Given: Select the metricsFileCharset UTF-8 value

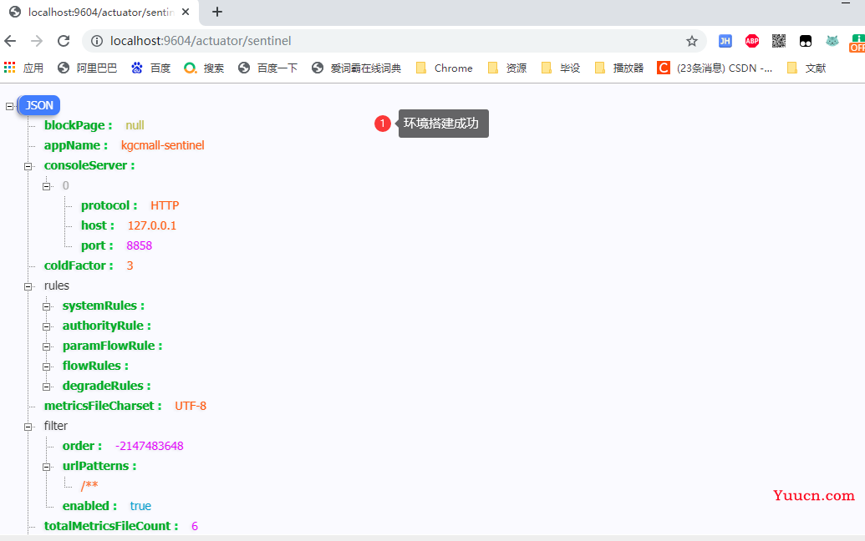Looking at the screenshot, I should (x=191, y=406).
